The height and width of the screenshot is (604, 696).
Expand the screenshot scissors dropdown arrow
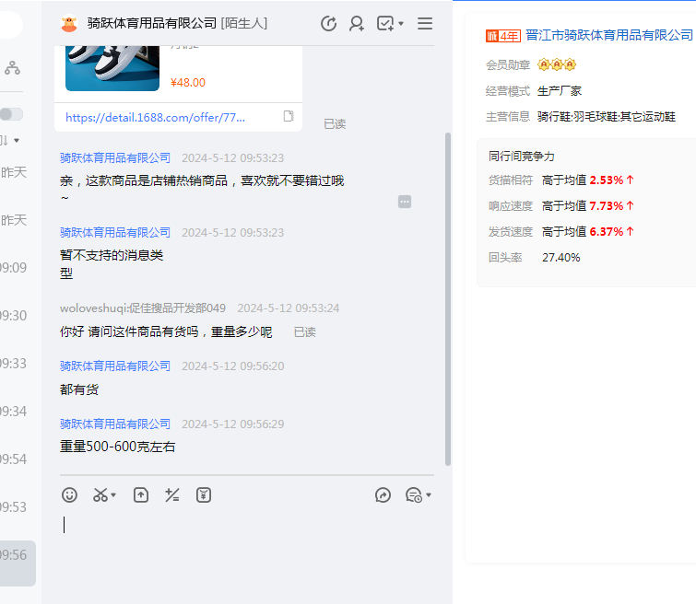[113, 496]
